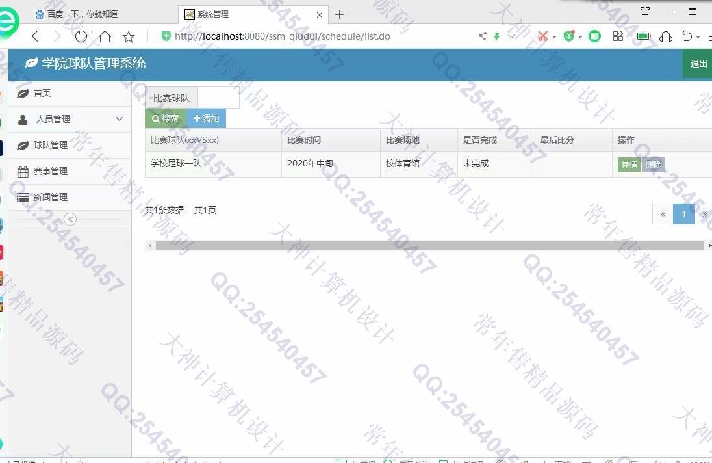This screenshot has width=712, height=463.
Task: Click the person icon beside 人员管理
Action: point(23,120)
